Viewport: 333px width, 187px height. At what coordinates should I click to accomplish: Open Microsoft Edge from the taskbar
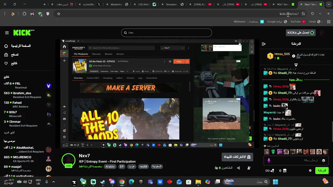pos(131,182)
